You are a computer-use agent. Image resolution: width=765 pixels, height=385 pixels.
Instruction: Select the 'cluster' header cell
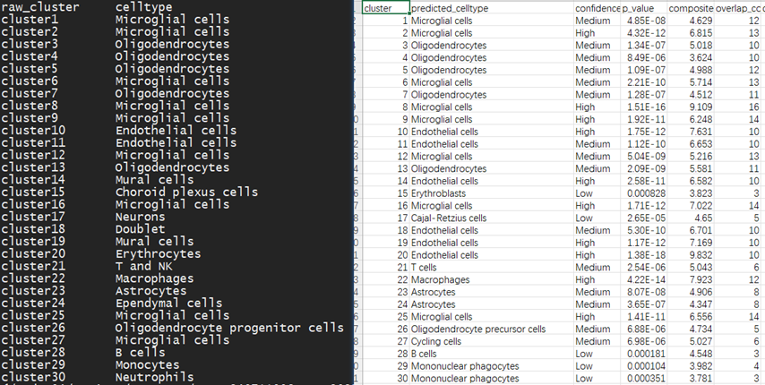[385, 8]
